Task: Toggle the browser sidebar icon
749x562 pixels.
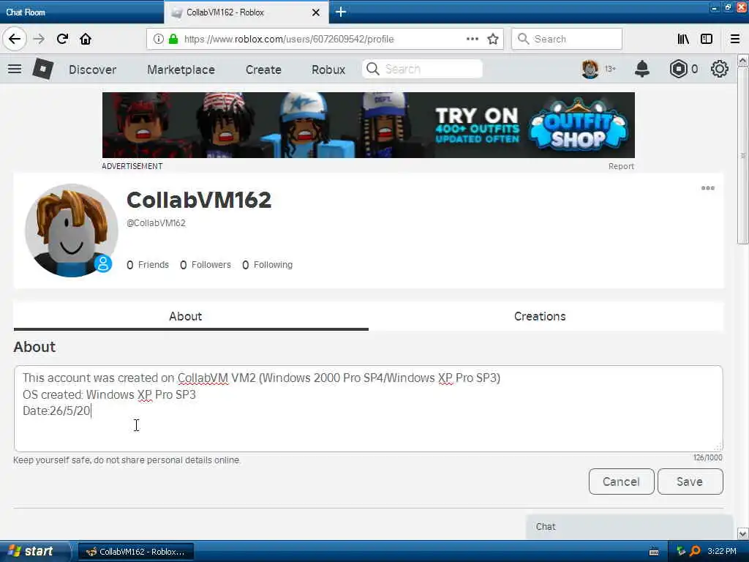Action: (707, 39)
